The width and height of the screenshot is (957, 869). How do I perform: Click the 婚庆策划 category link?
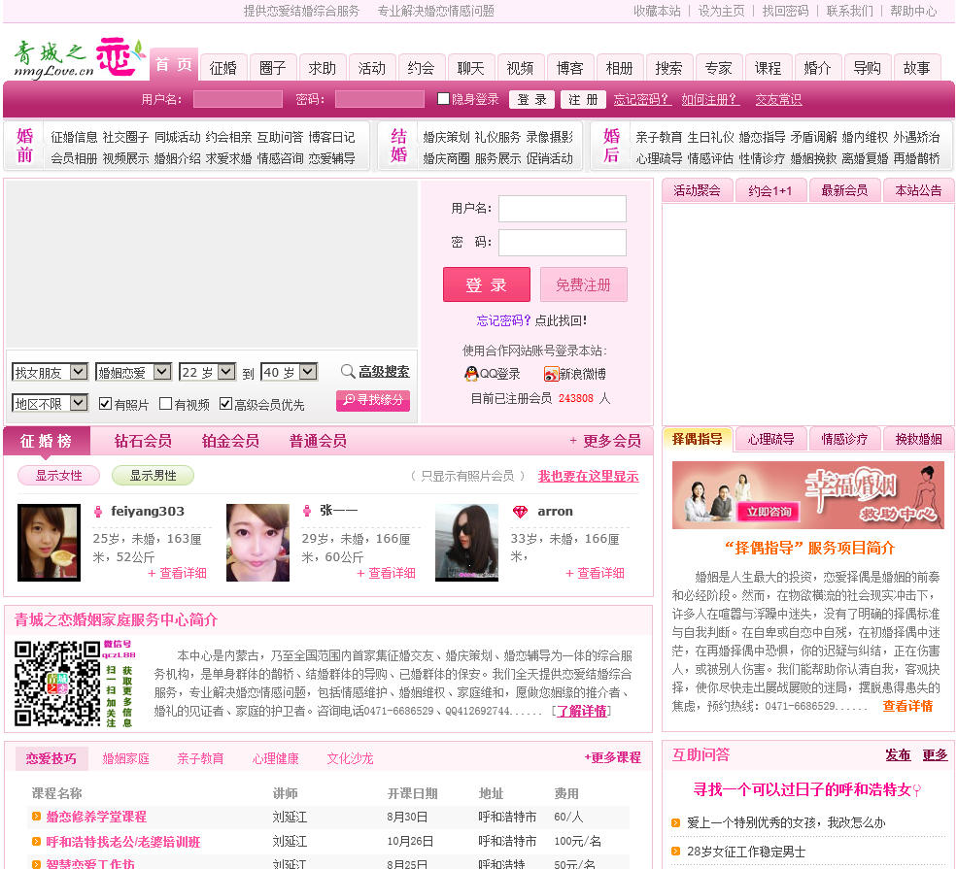(446, 137)
